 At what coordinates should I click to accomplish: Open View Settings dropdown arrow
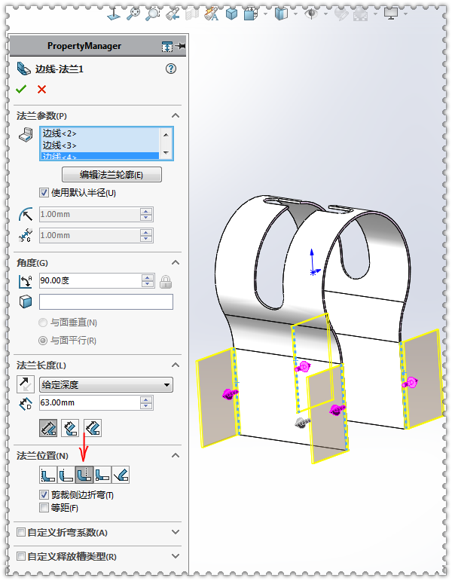[x=405, y=14]
